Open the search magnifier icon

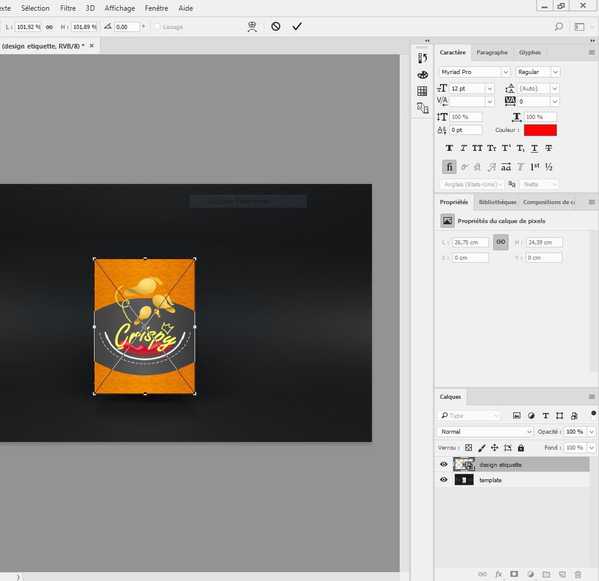559,27
